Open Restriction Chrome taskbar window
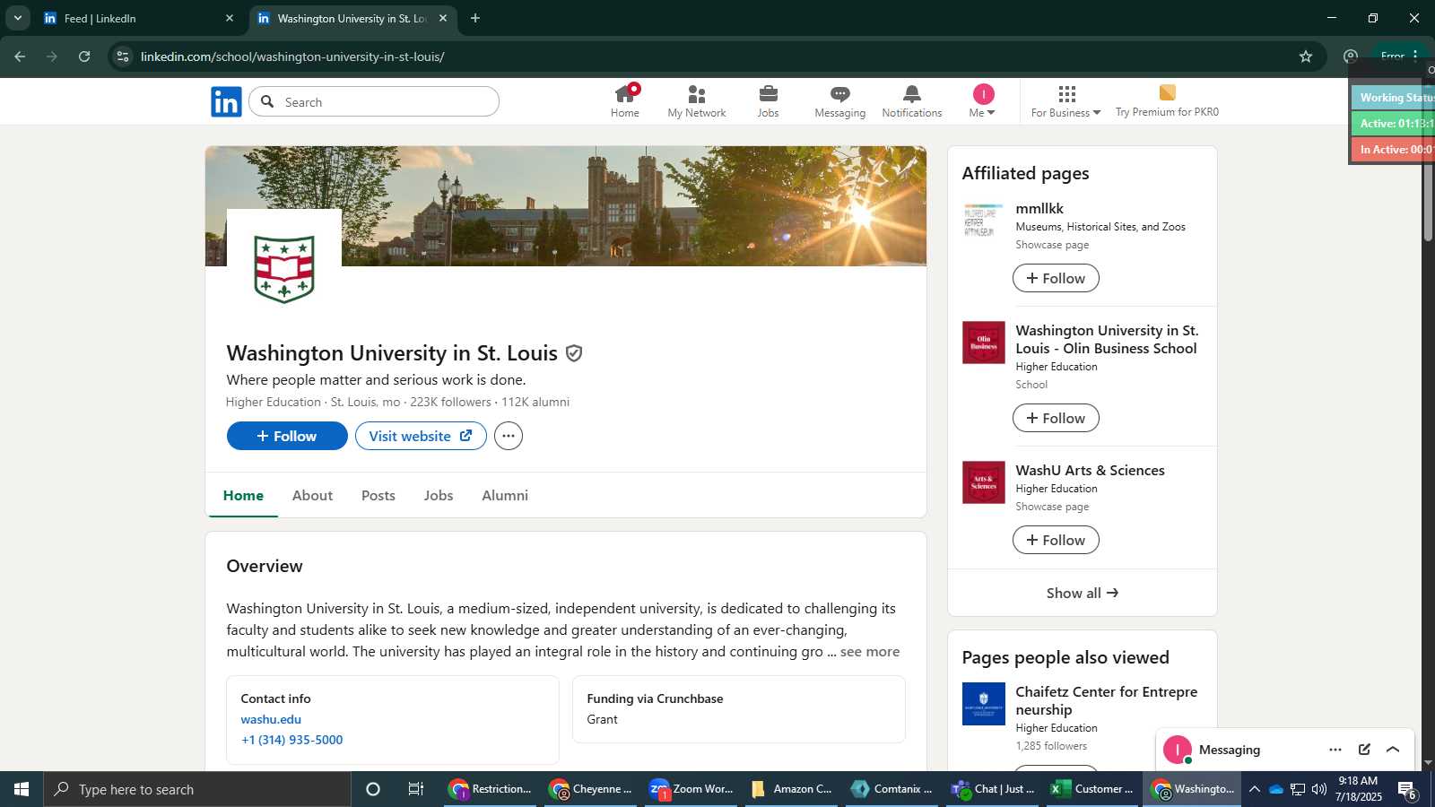 [x=491, y=789]
